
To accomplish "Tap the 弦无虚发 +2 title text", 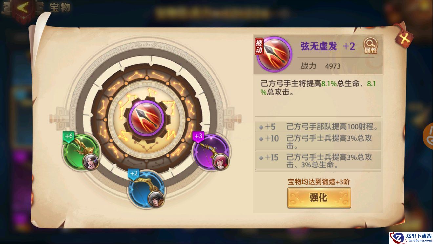I will pos(328,46).
